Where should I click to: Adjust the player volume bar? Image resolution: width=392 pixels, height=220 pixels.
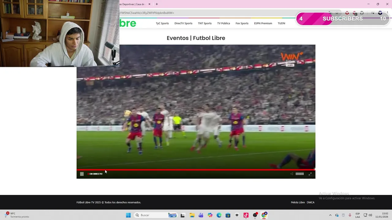click(x=300, y=174)
